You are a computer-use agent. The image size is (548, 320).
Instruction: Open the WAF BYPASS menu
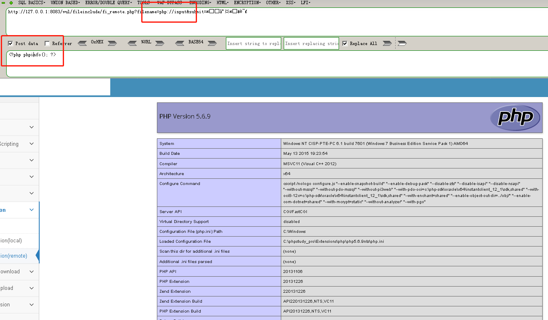pyautogui.click(x=171, y=2)
